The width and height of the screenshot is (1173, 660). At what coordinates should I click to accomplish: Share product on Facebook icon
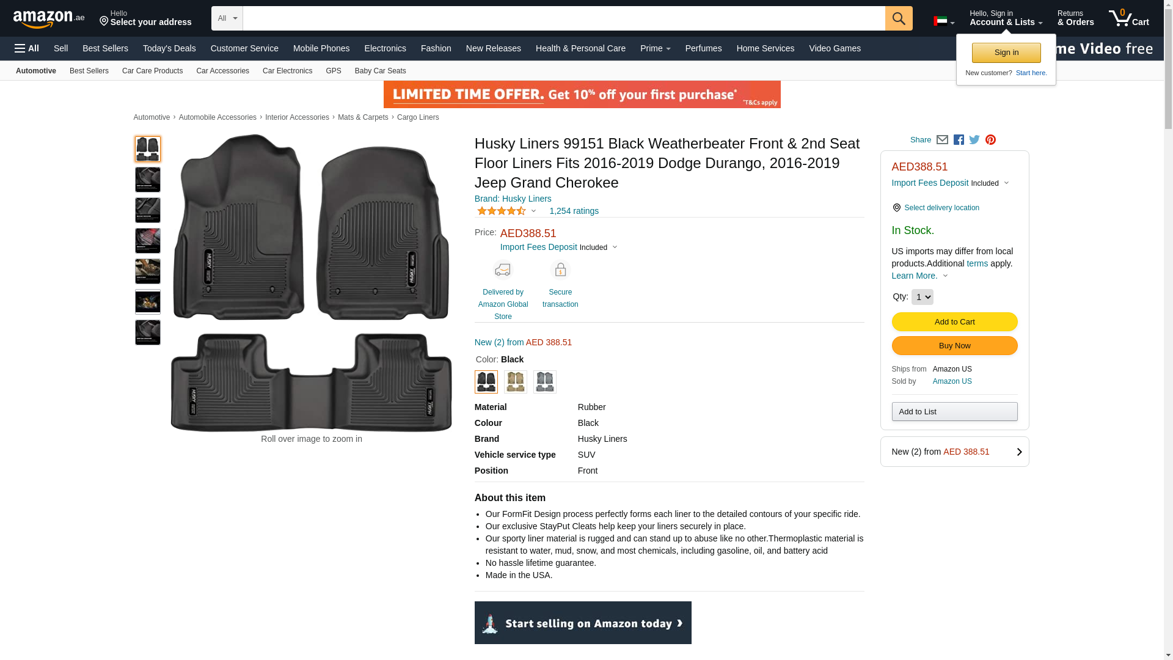click(x=959, y=140)
